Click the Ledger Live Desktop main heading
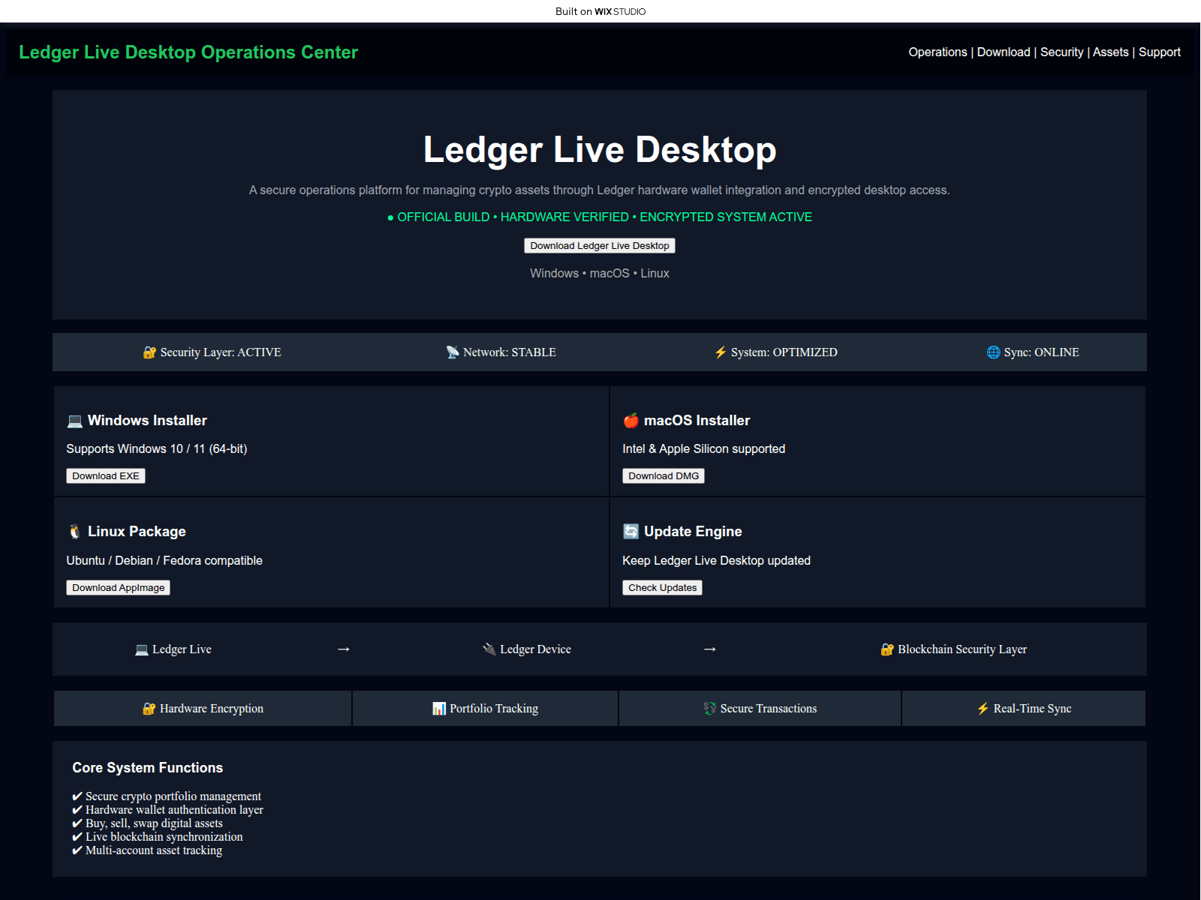The image size is (1201, 900). (x=600, y=149)
